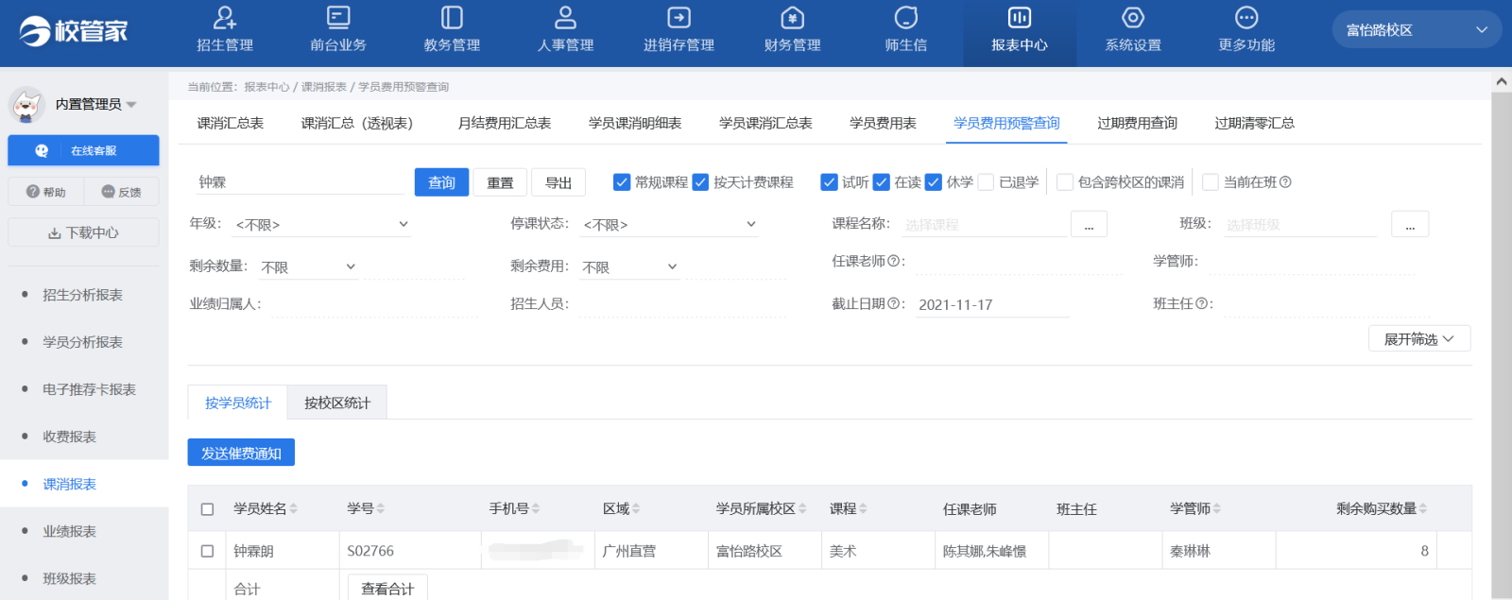Click help icon next to 任课老师
Image resolution: width=1512 pixels, height=600 pixels.
[x=893, y=261]
